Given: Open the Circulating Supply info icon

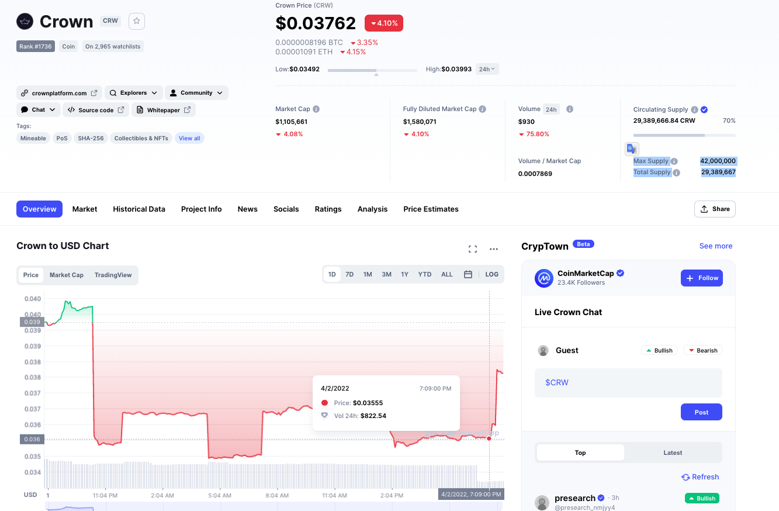Looking at the screenshot, I should point(694,109).
